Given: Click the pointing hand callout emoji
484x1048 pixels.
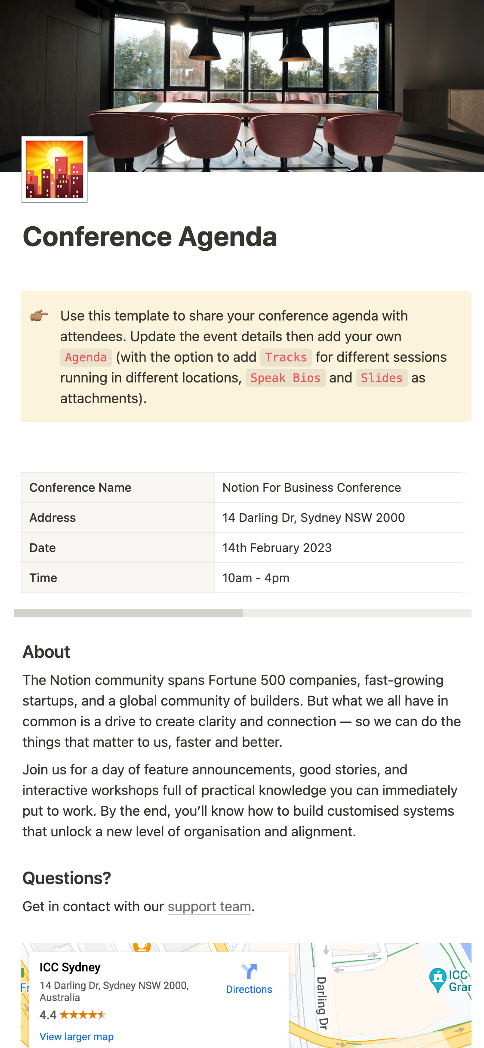Looking at the screenshot, I should (39, 316).
